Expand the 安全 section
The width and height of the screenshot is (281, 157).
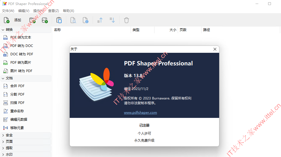(26, 135)
